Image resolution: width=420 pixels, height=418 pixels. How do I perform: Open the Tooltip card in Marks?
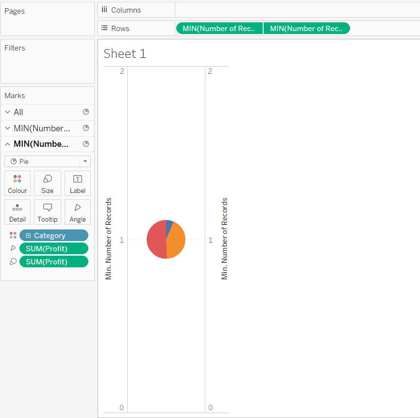click(48, 212)
